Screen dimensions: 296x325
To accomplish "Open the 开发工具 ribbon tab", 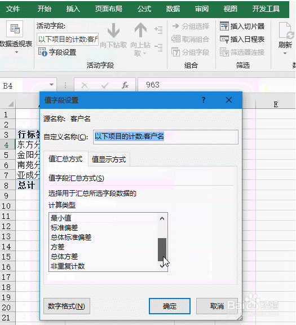I will (266, 9).
